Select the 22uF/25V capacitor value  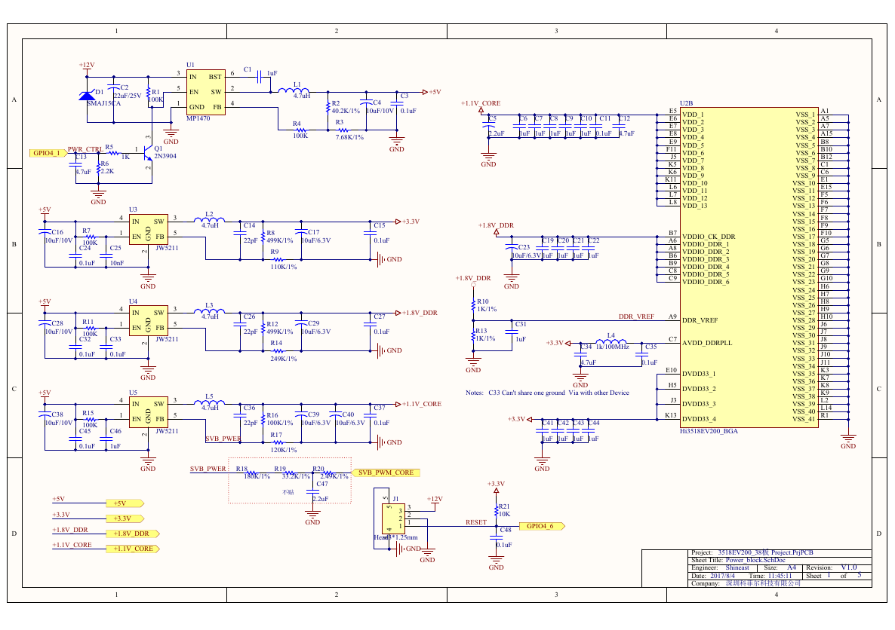(x=128, y=96)
